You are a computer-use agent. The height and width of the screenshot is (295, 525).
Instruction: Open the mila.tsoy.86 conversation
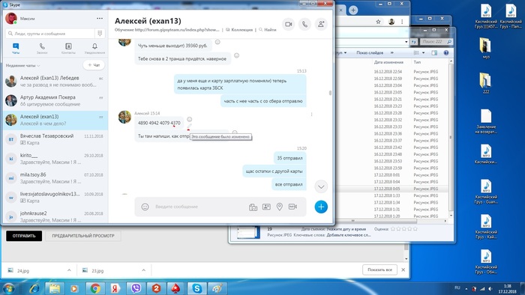(x=55, y=178)
